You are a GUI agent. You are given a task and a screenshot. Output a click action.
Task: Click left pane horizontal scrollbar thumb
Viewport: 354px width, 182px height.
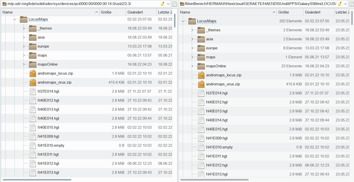point(37,179)
